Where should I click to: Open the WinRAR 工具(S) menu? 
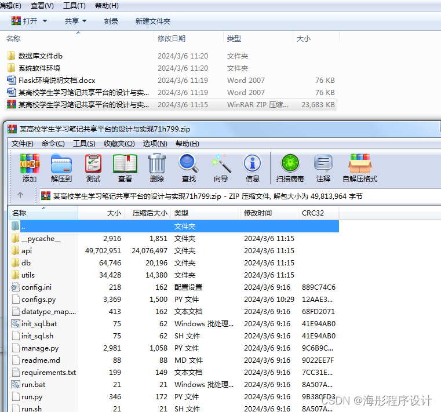coord(84,144)
